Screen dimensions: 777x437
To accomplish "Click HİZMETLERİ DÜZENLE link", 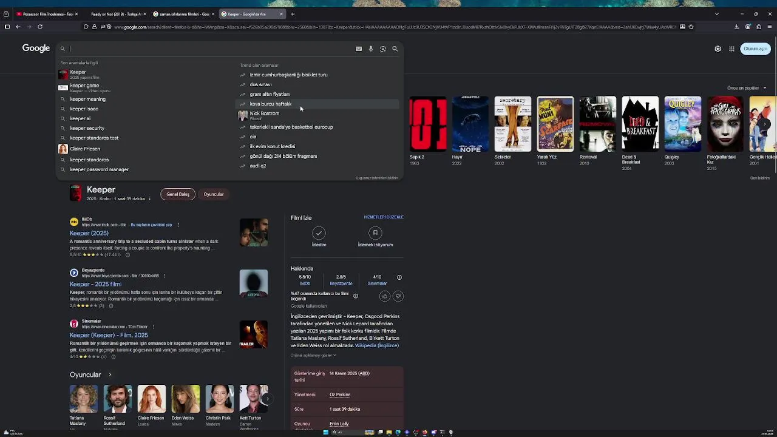I will pyautogui.click(x=384, y=217).
